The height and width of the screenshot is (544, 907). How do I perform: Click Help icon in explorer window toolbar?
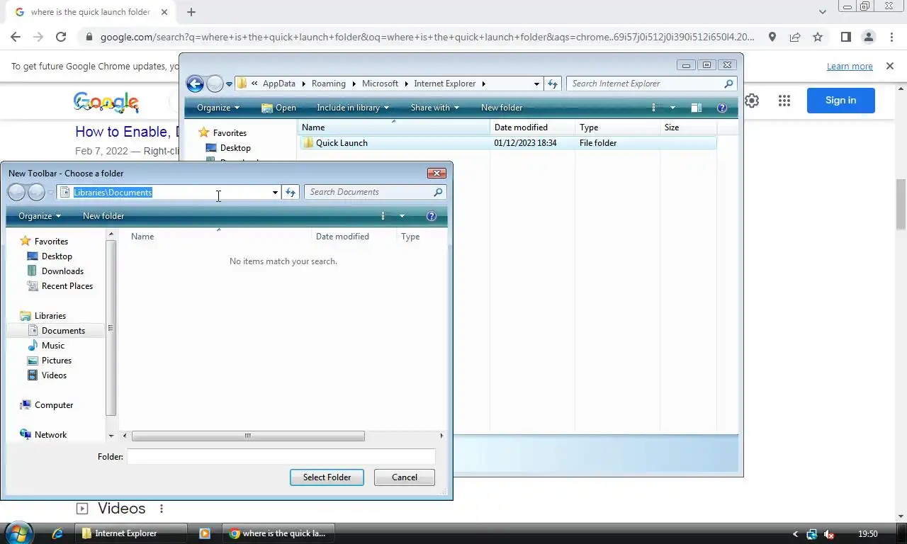[x=722, y=108]
